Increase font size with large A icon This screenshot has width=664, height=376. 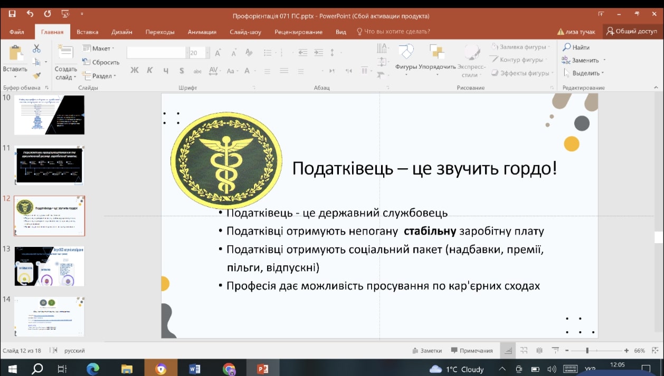pos(218,53)
